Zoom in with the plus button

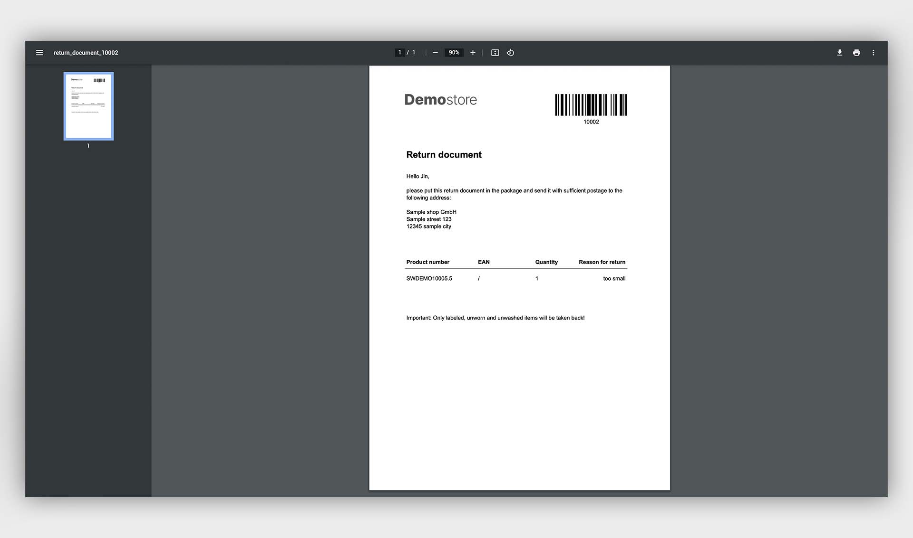click(x=473, y=53)
